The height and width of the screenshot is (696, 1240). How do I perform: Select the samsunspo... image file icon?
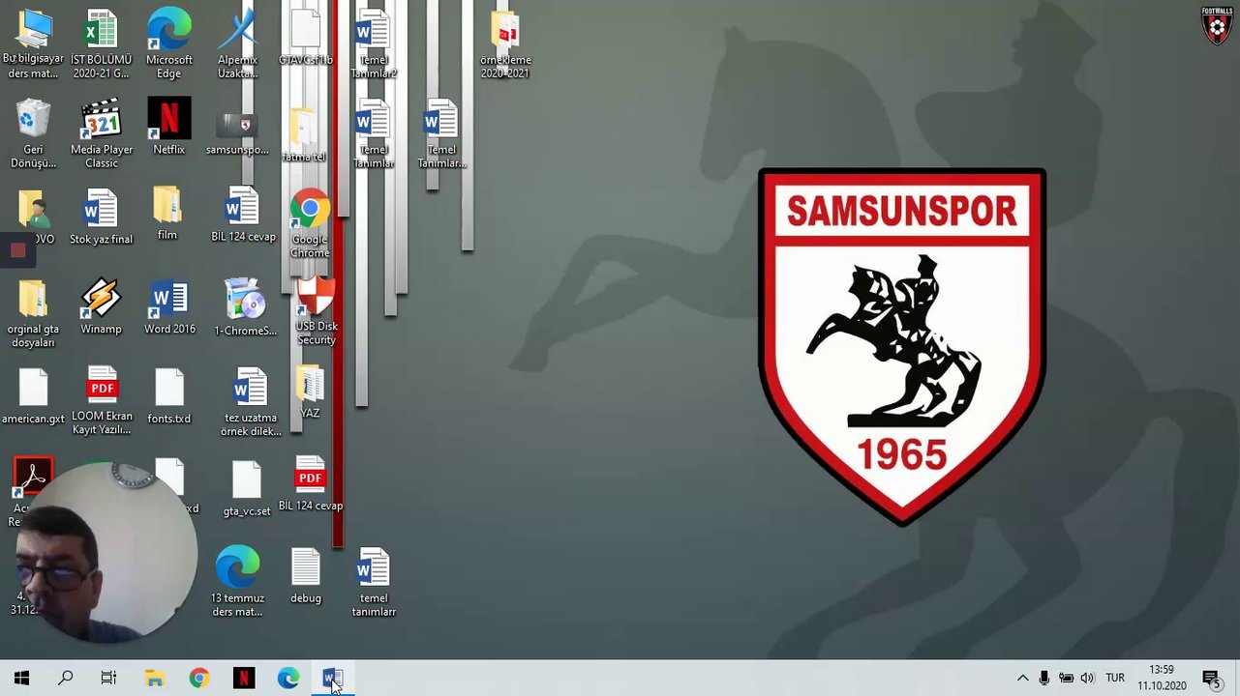(237, 133)
